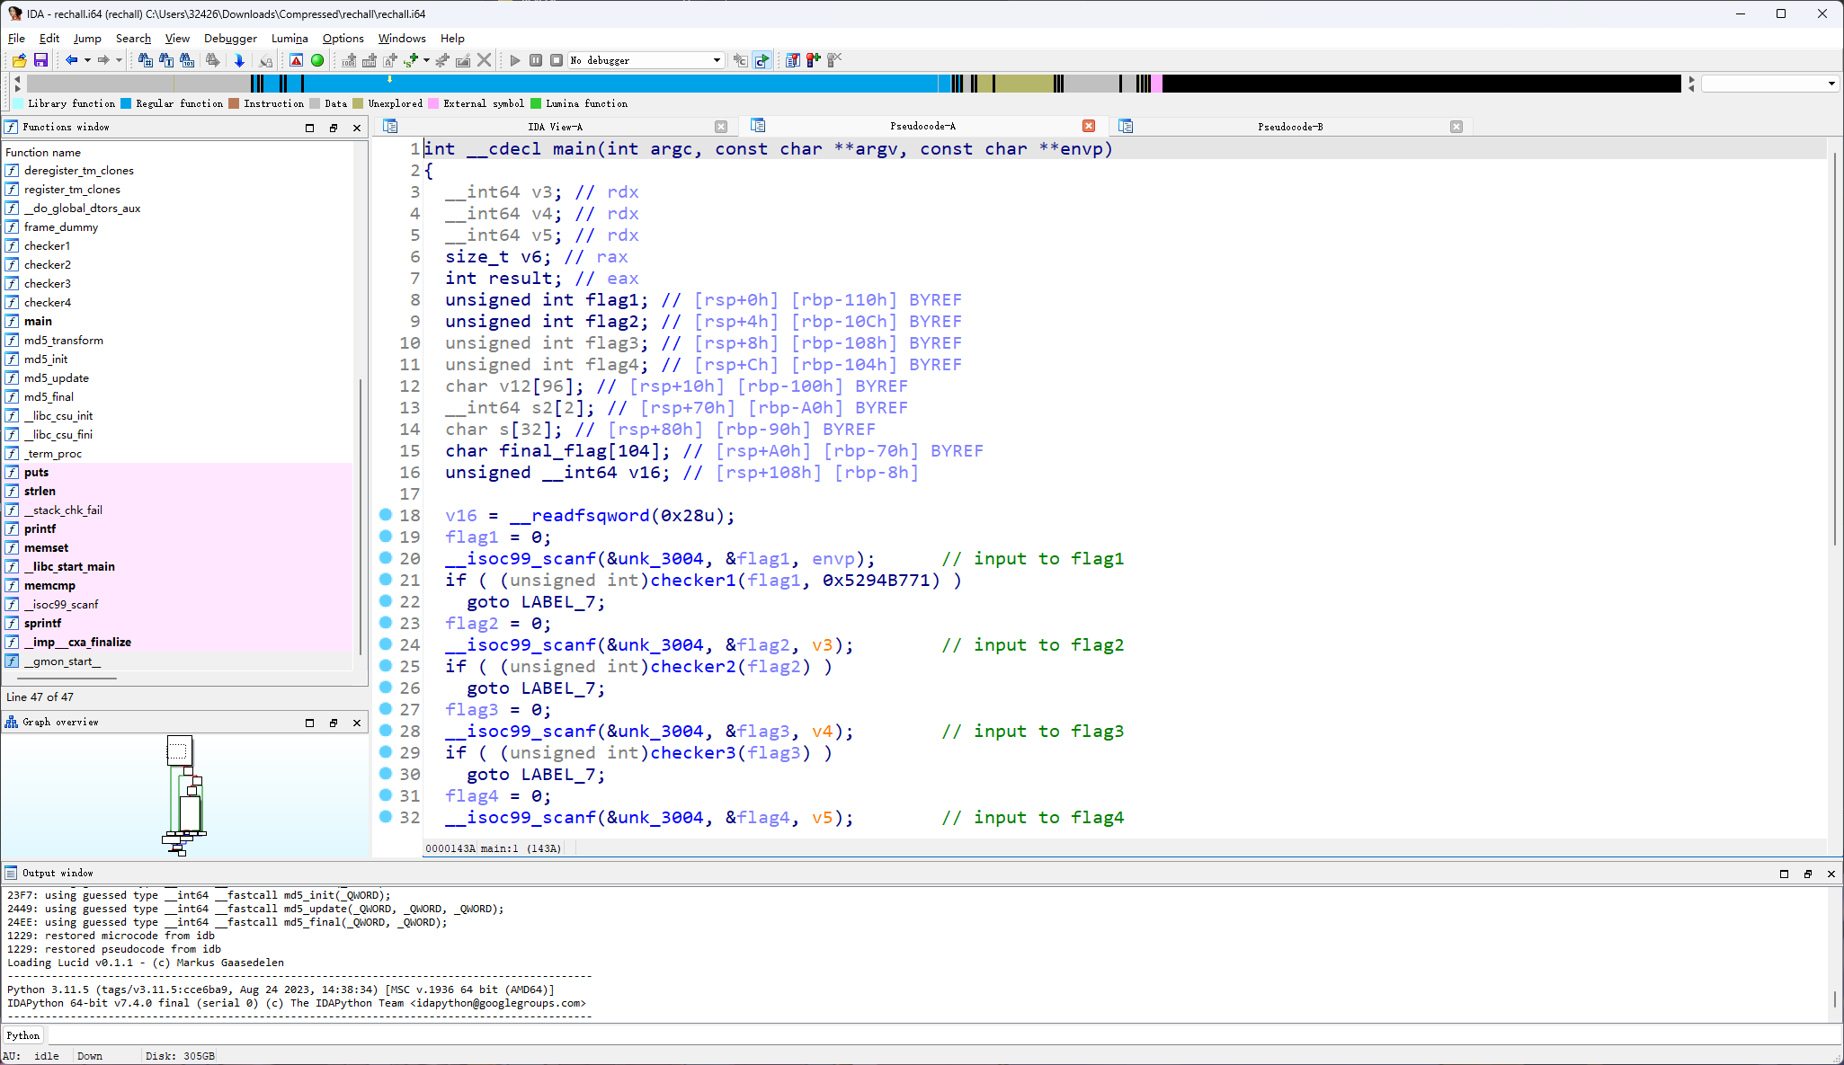The height and width of the screenshot is (1065, 1844).
Task: Open the dropdown at right of navigation band
Action: click(1831, 84)
